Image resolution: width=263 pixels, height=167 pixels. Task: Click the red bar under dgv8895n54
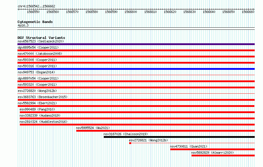pos(136,50)
